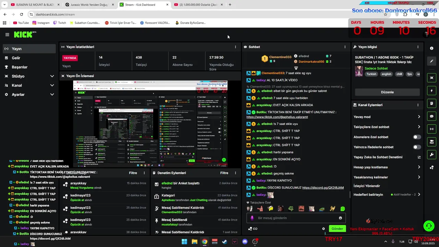Screen dimensions: 439x247
Task: Click the Yayın Ön İzlemesi preview image
Action: (x=150, y=124)
